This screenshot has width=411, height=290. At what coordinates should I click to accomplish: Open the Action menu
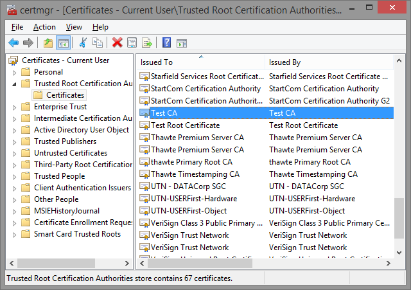coord(44,27)
